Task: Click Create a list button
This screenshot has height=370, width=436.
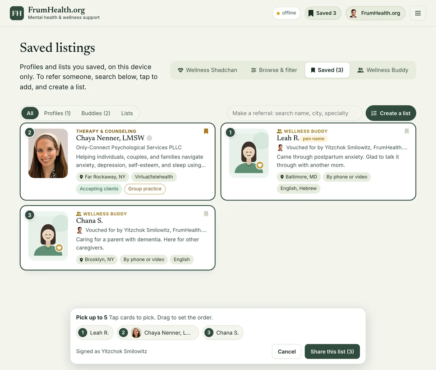Action: click(x=391, y=113)
